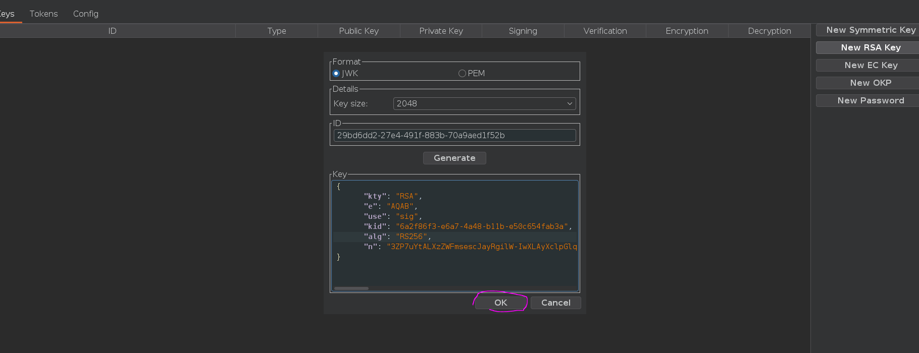This screenshot has height=353, width=919.
Task: Click the "kty": "RSA" line
Action: (x=393, y=196)
